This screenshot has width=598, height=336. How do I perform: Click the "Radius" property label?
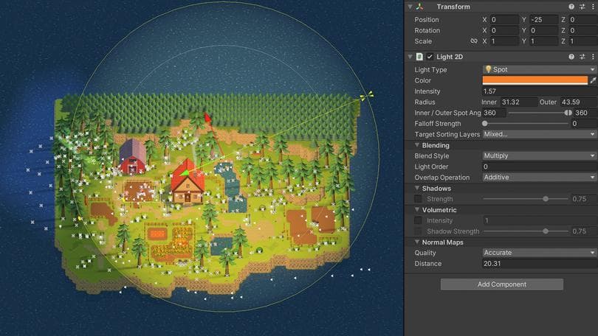[x=425, y=102]
